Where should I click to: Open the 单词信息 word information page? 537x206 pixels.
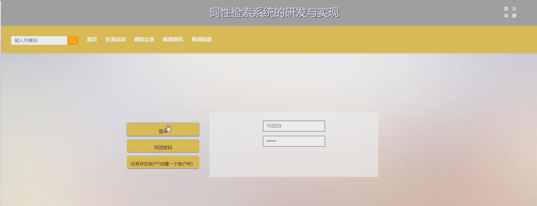(202, 39)
